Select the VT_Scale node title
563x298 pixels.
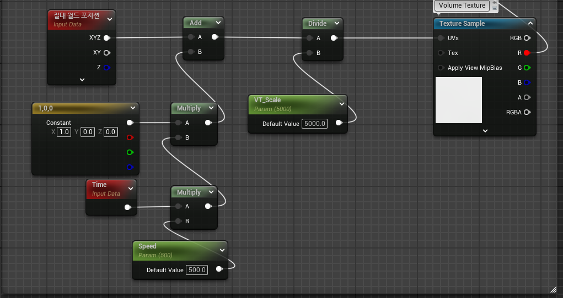coord(267,100)
